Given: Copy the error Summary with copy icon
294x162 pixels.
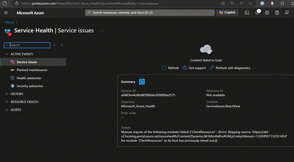Looking at the screenshot, I should point(142,82).
